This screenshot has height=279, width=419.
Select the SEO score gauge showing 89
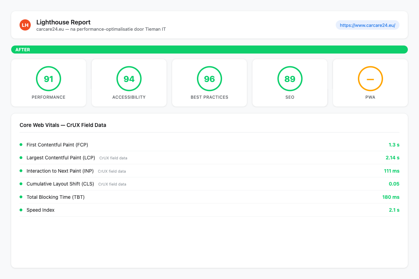click(x=290, y=79)
